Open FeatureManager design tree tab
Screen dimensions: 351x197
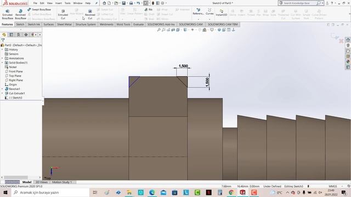[4, 34]
